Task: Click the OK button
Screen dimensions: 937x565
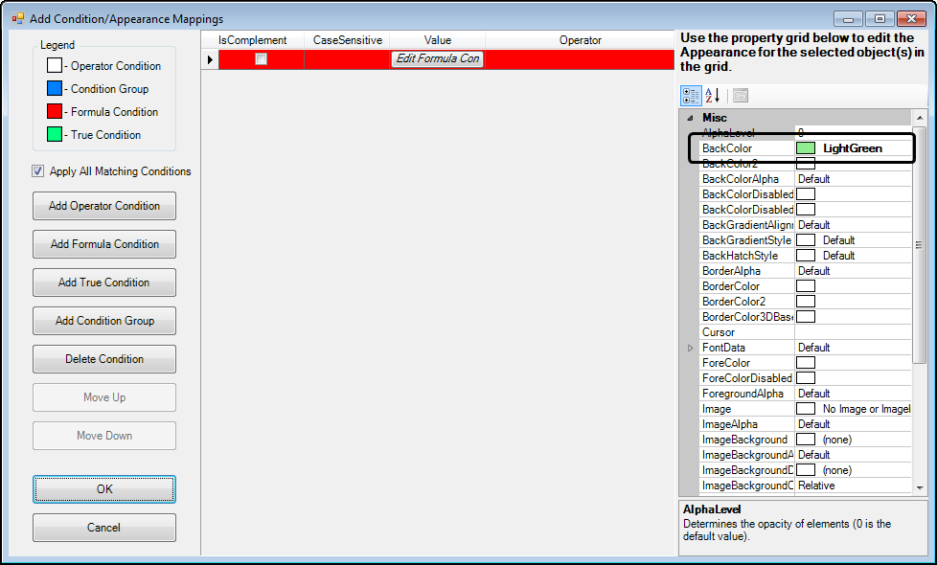Action: [104, 489]
